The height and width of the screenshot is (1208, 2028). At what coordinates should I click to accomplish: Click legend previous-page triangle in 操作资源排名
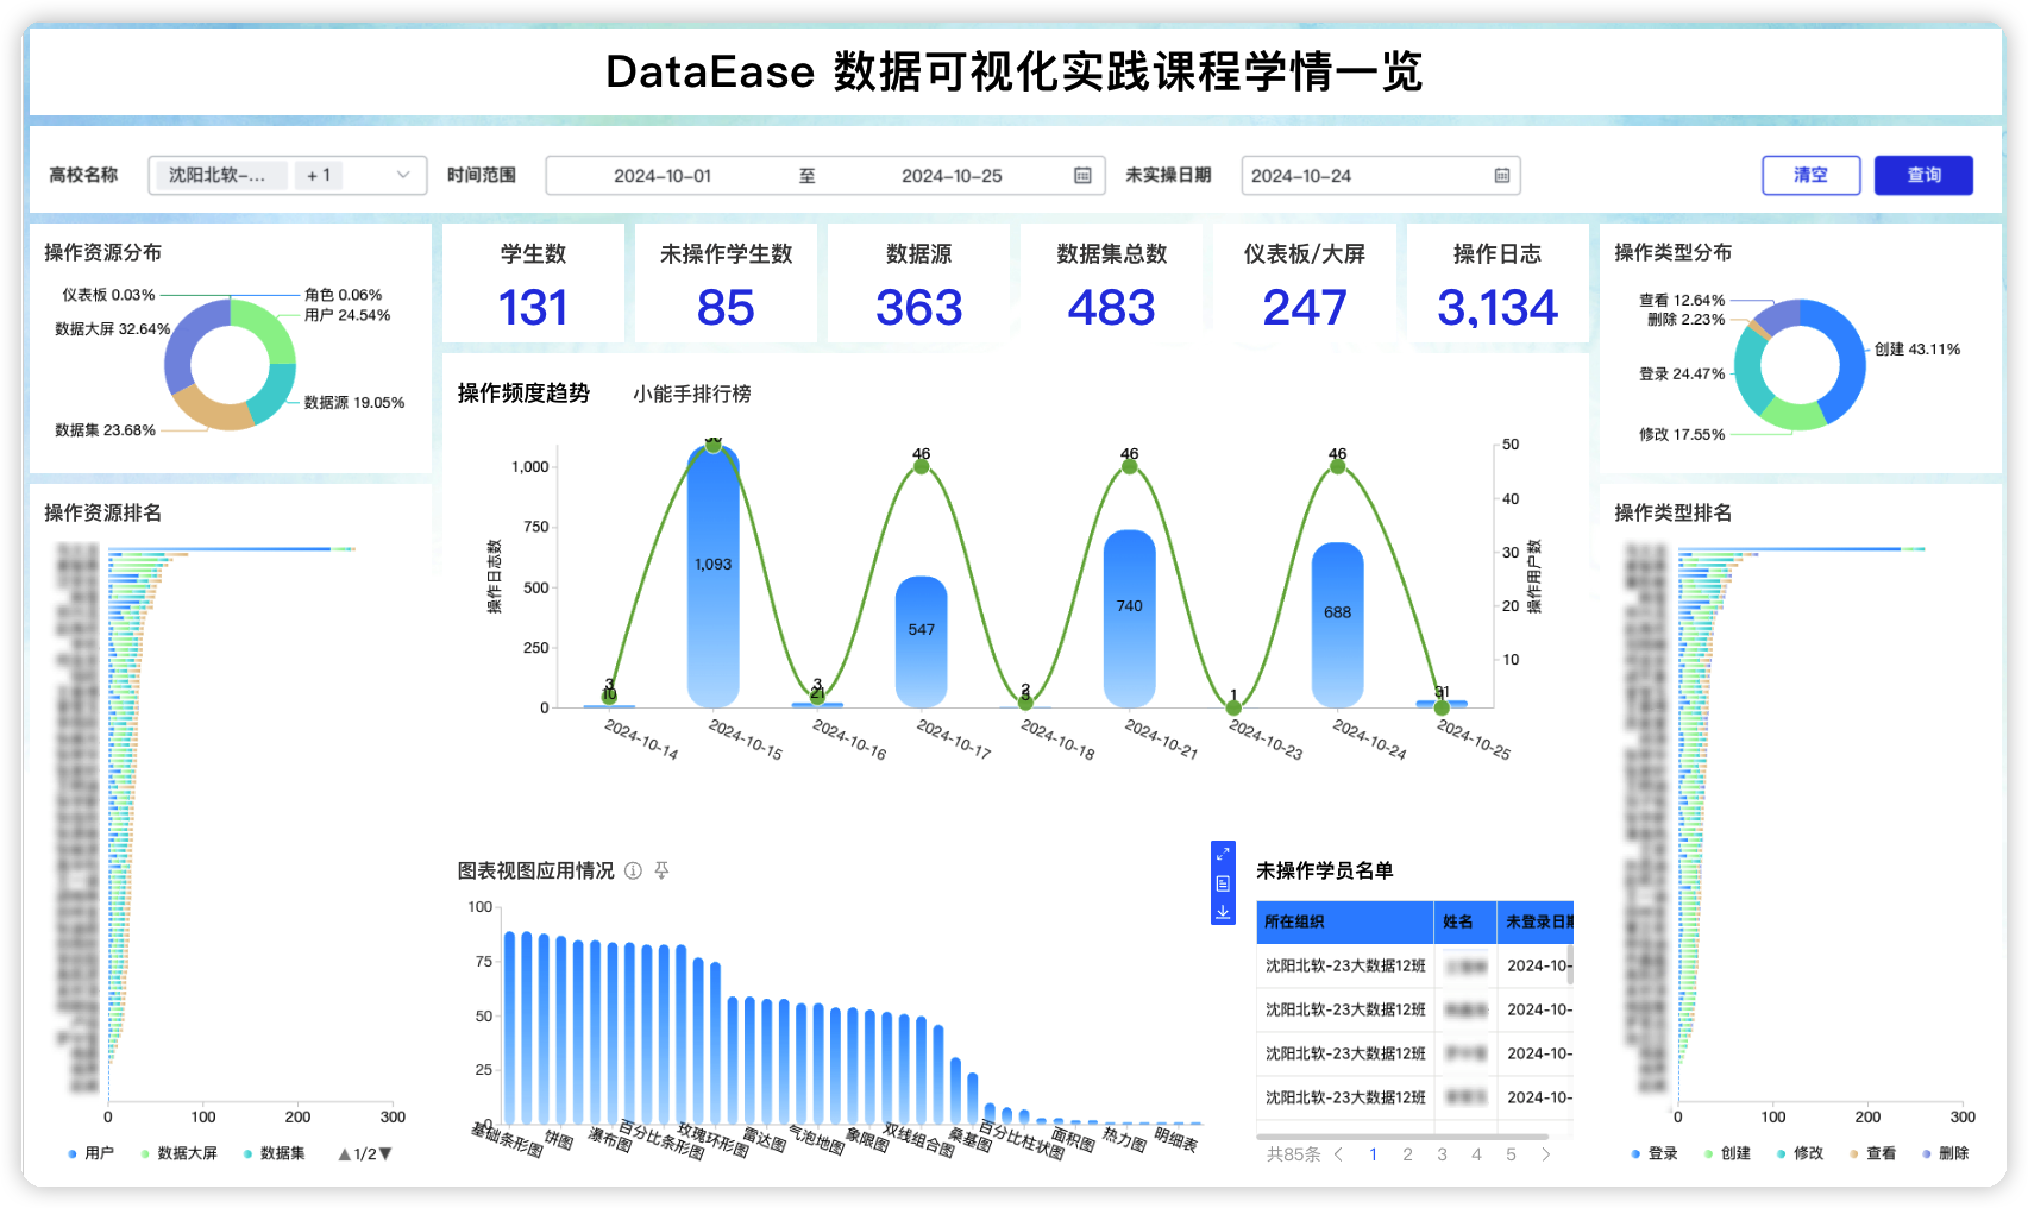coord(344,1154)
